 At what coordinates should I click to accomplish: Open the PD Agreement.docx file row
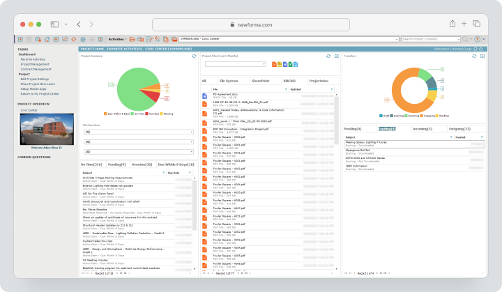tap(269, 95)
